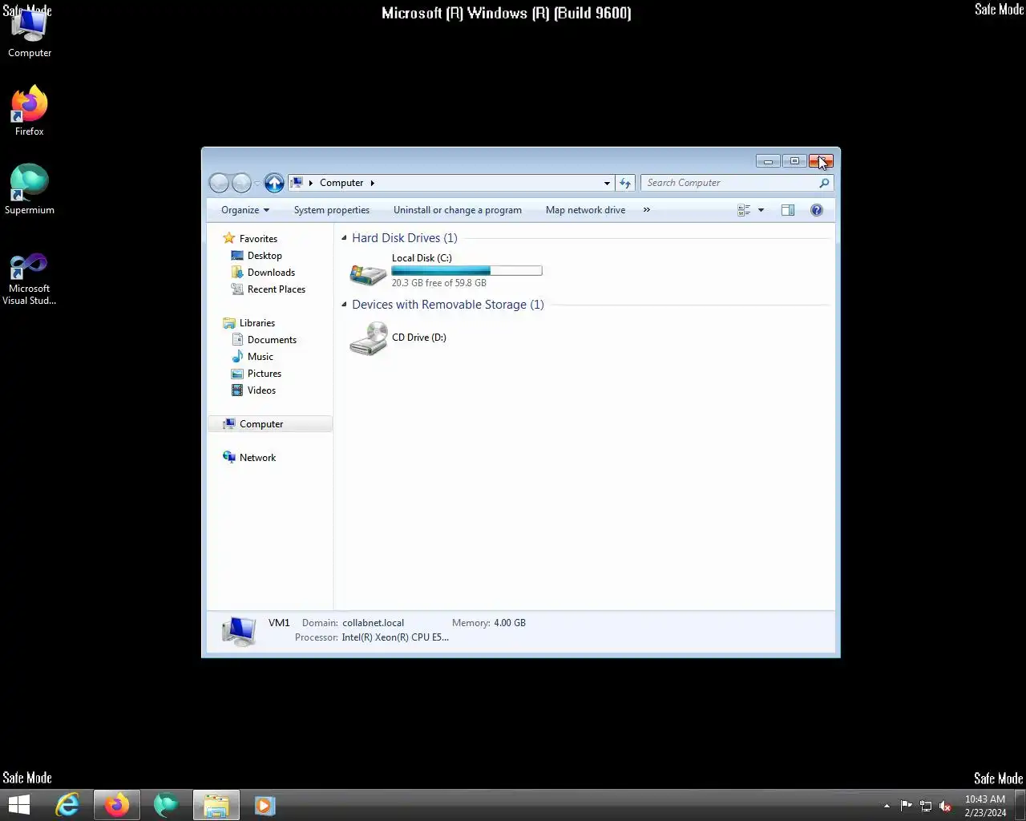Click the Favorites star icon
The image size is (1026, 821).
click(229, 238)
